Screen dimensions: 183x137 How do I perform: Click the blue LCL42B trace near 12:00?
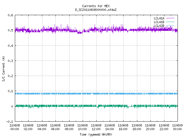click(96, 94)
